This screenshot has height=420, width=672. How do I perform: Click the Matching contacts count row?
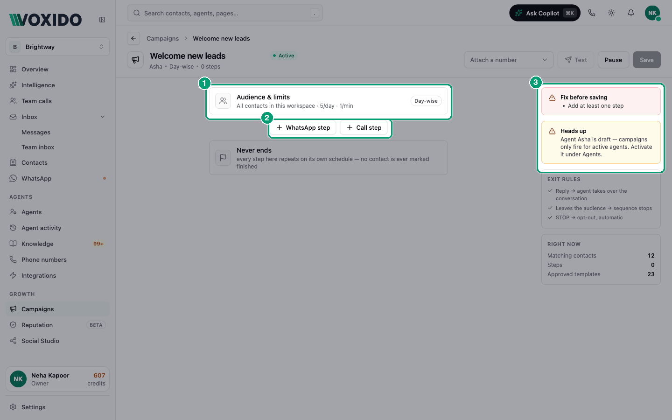(601, 256)
